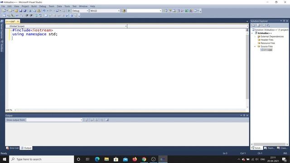
Task: Expand External Dependencies folder node
Action: pos(255,36)
